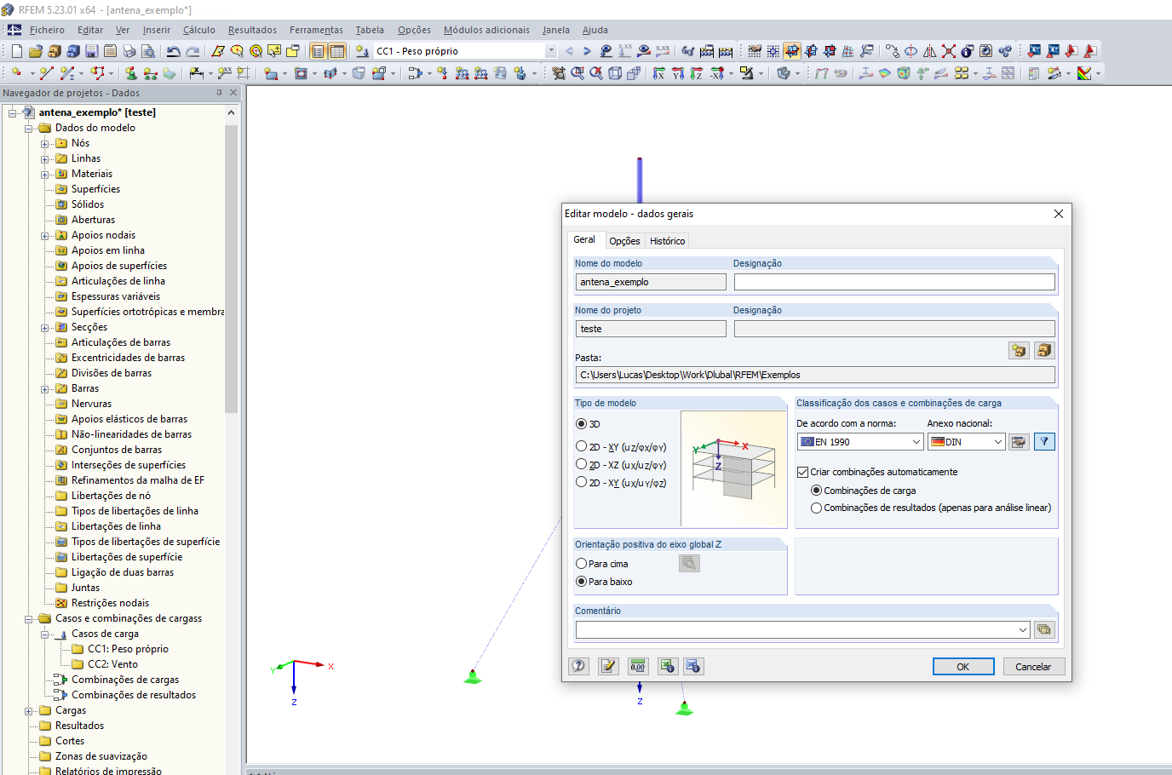Screen dimensions: 1172x775
Task: Open the red X axis view icon
Action: click(658, 73)
